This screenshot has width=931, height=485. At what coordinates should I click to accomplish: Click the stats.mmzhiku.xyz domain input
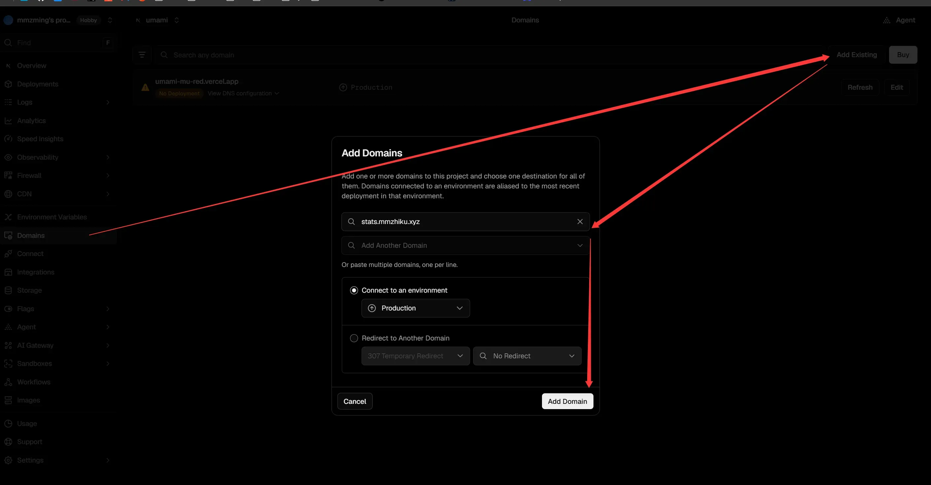click(465, 222)
